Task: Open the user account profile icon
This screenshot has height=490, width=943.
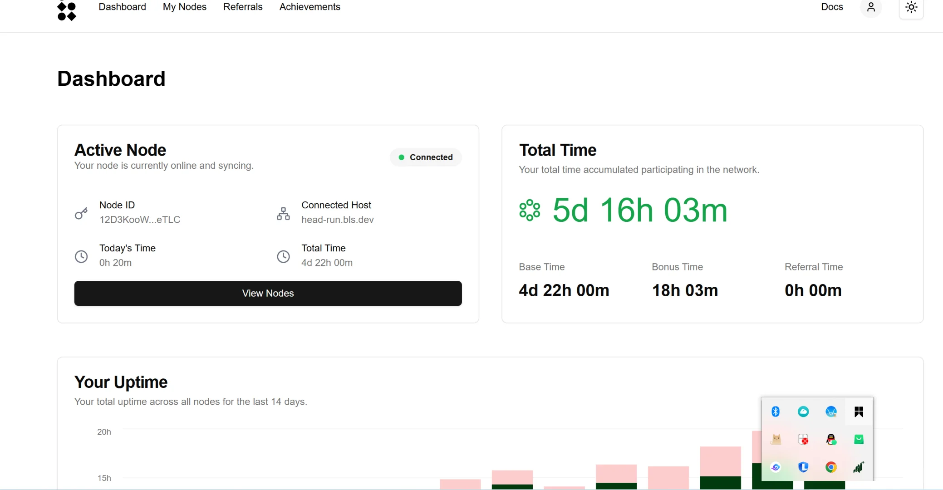Action: coord(870,7)
